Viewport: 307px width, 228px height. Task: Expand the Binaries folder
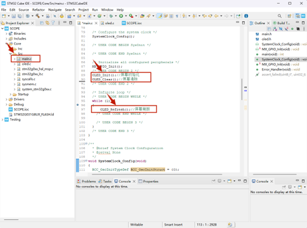(6, 34)
